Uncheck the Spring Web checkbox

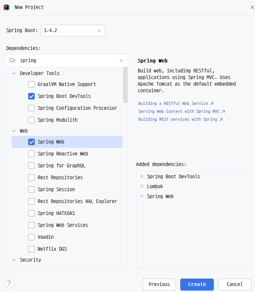click(x=31, y=142)
